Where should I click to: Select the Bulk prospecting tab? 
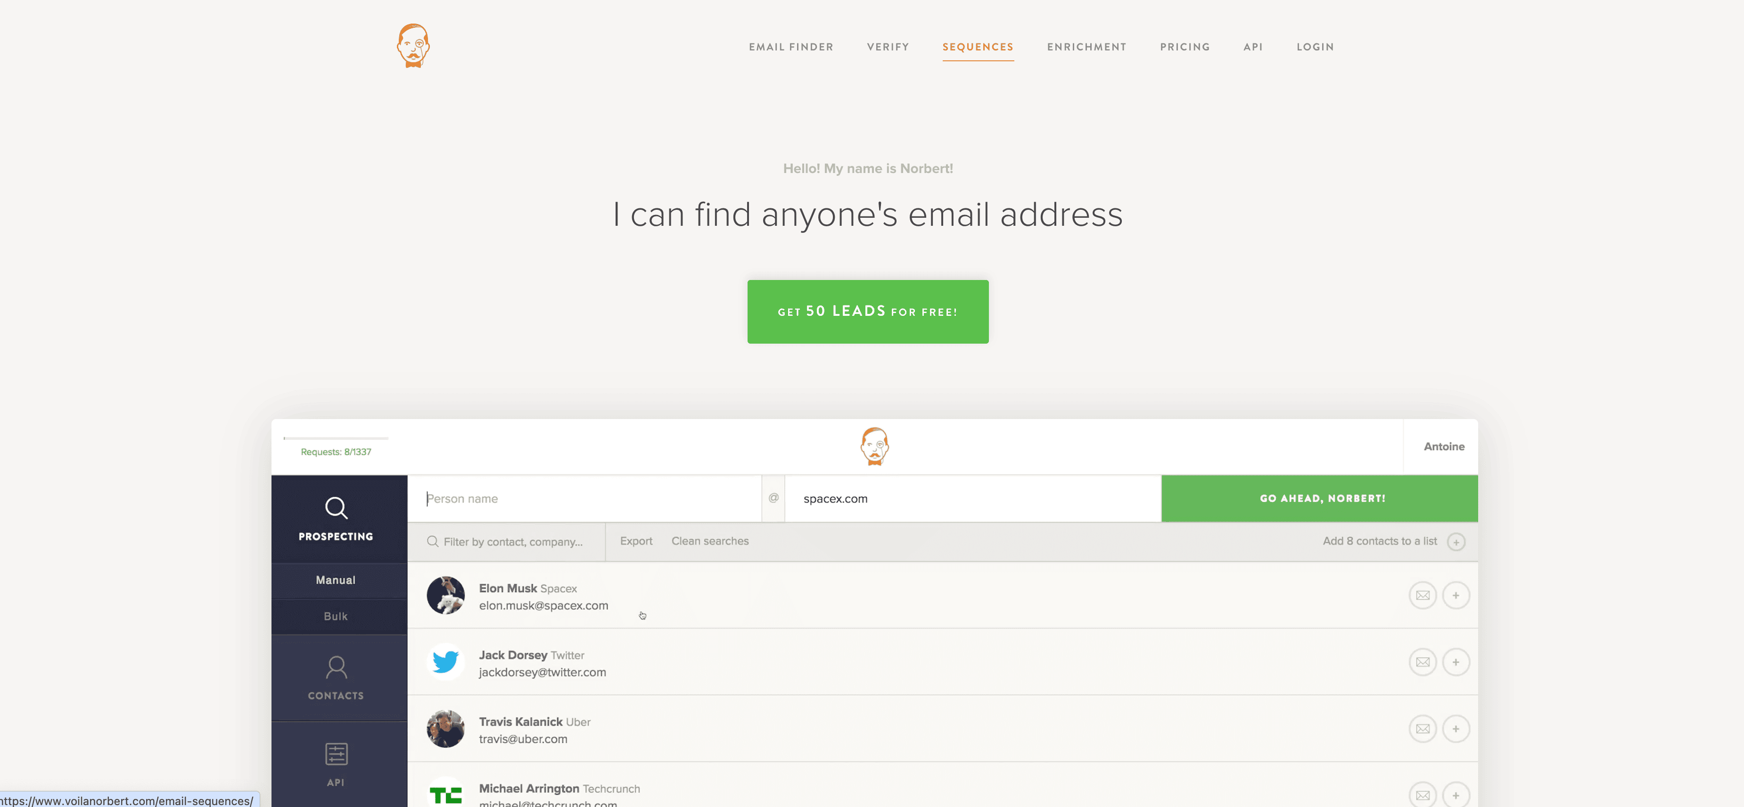coord(336,616)
